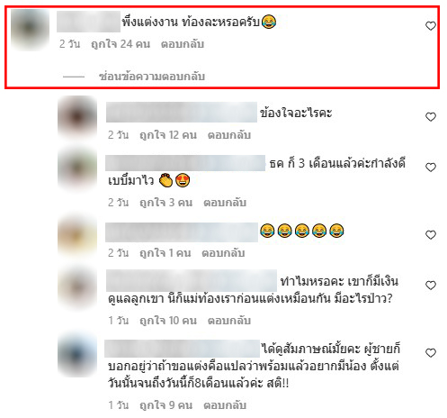The image size is (447, 418).
Task: Like the top comment 'พึ่งแต่งงาน ท้องละหรอครับ'
Action: tap(431, 26)
